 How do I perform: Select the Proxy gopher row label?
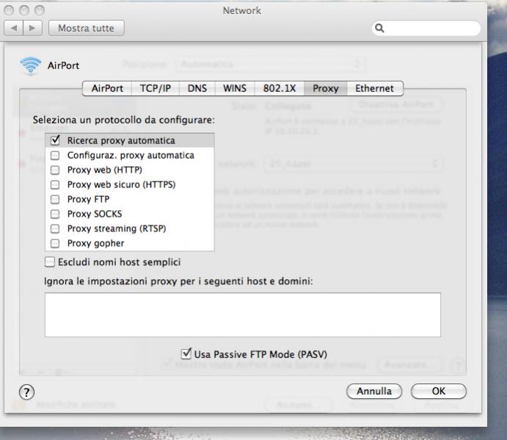95,243
